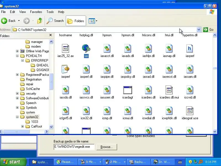Select the iasads.dll file icon
The image size is (221, 166).
point(128,48)
